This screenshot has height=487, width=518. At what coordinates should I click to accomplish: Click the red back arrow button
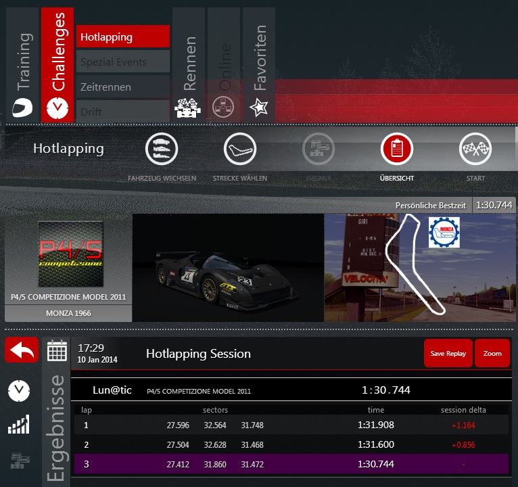(22, 350)
